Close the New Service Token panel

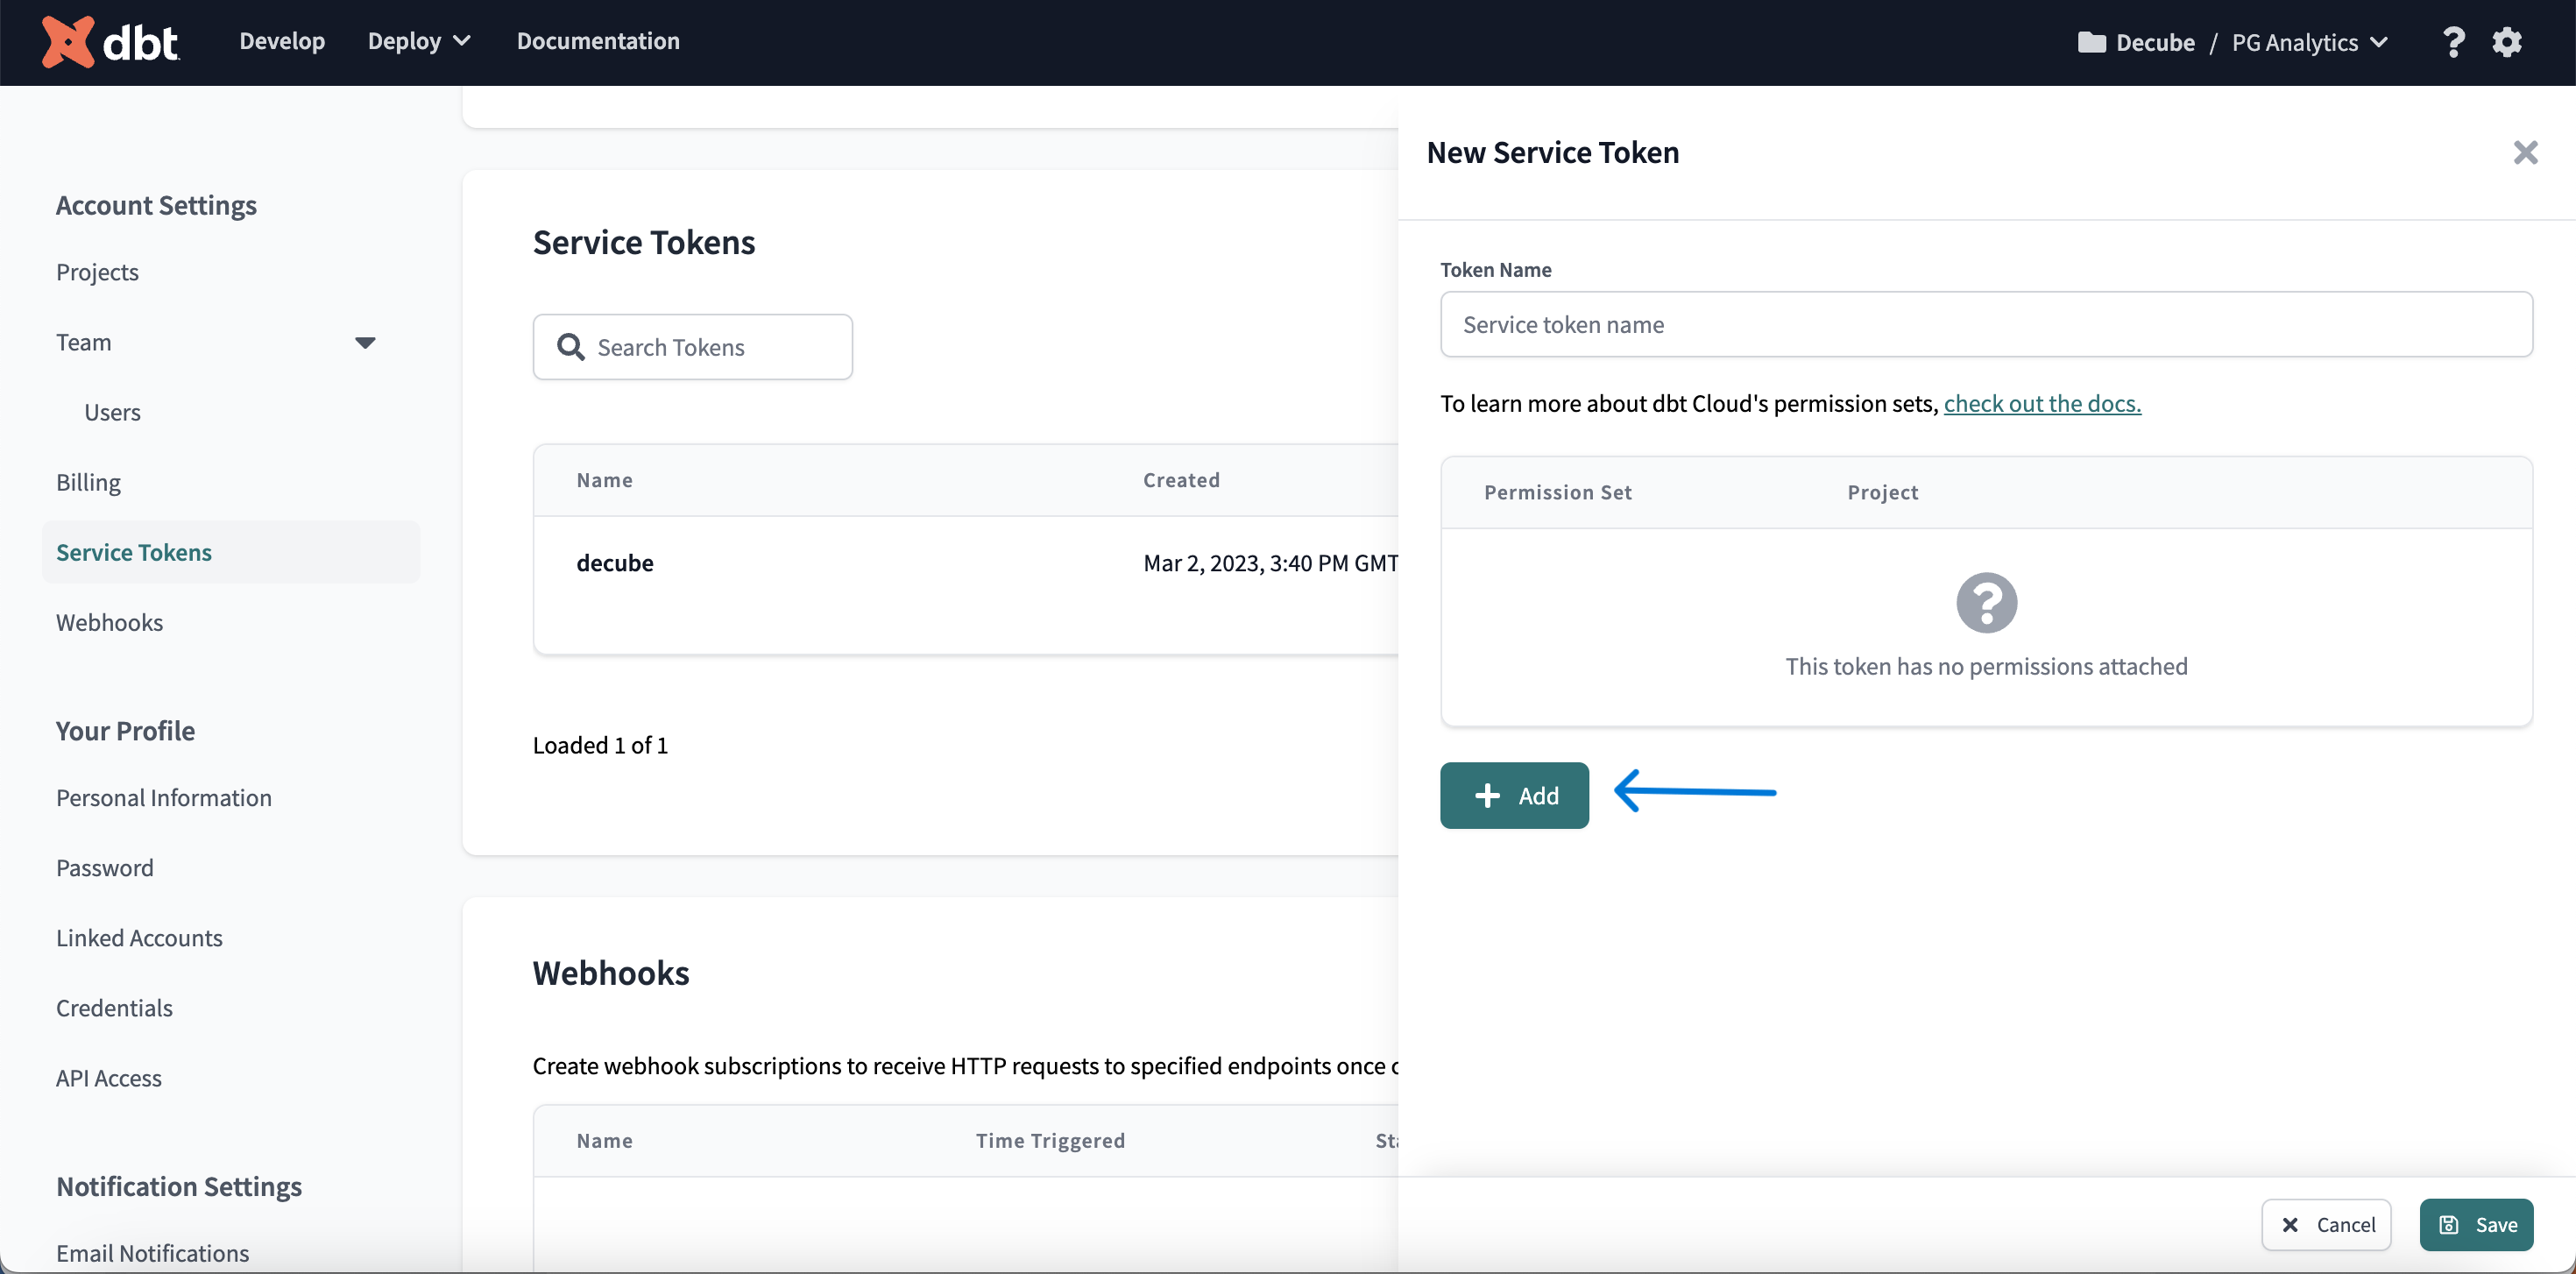pyautogui.click(x=2525, y=153)
